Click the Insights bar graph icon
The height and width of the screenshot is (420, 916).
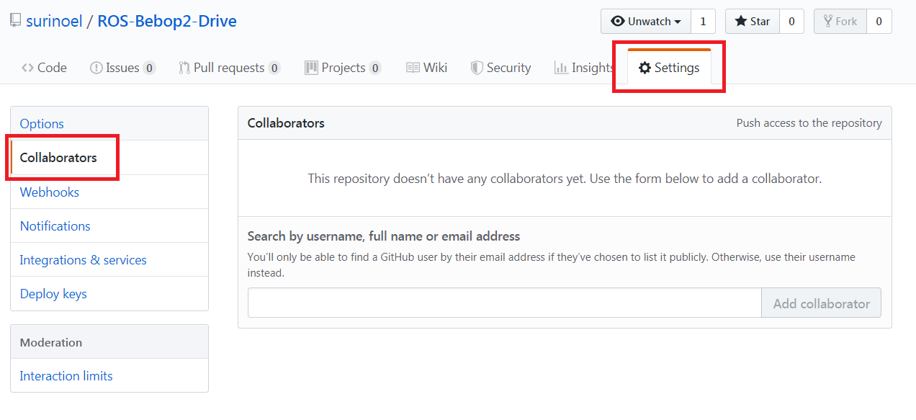(561, 68)
